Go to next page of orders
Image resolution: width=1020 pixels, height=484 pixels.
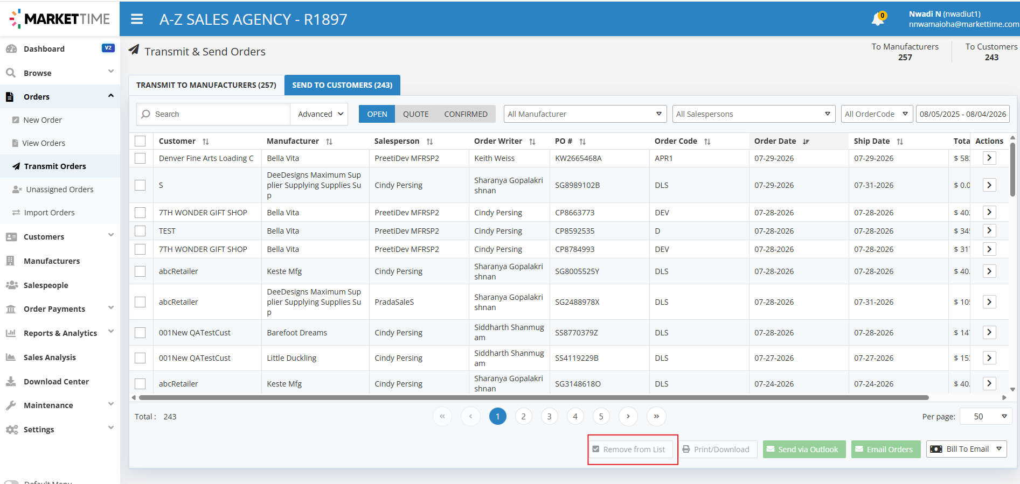[x=628, y=417]
